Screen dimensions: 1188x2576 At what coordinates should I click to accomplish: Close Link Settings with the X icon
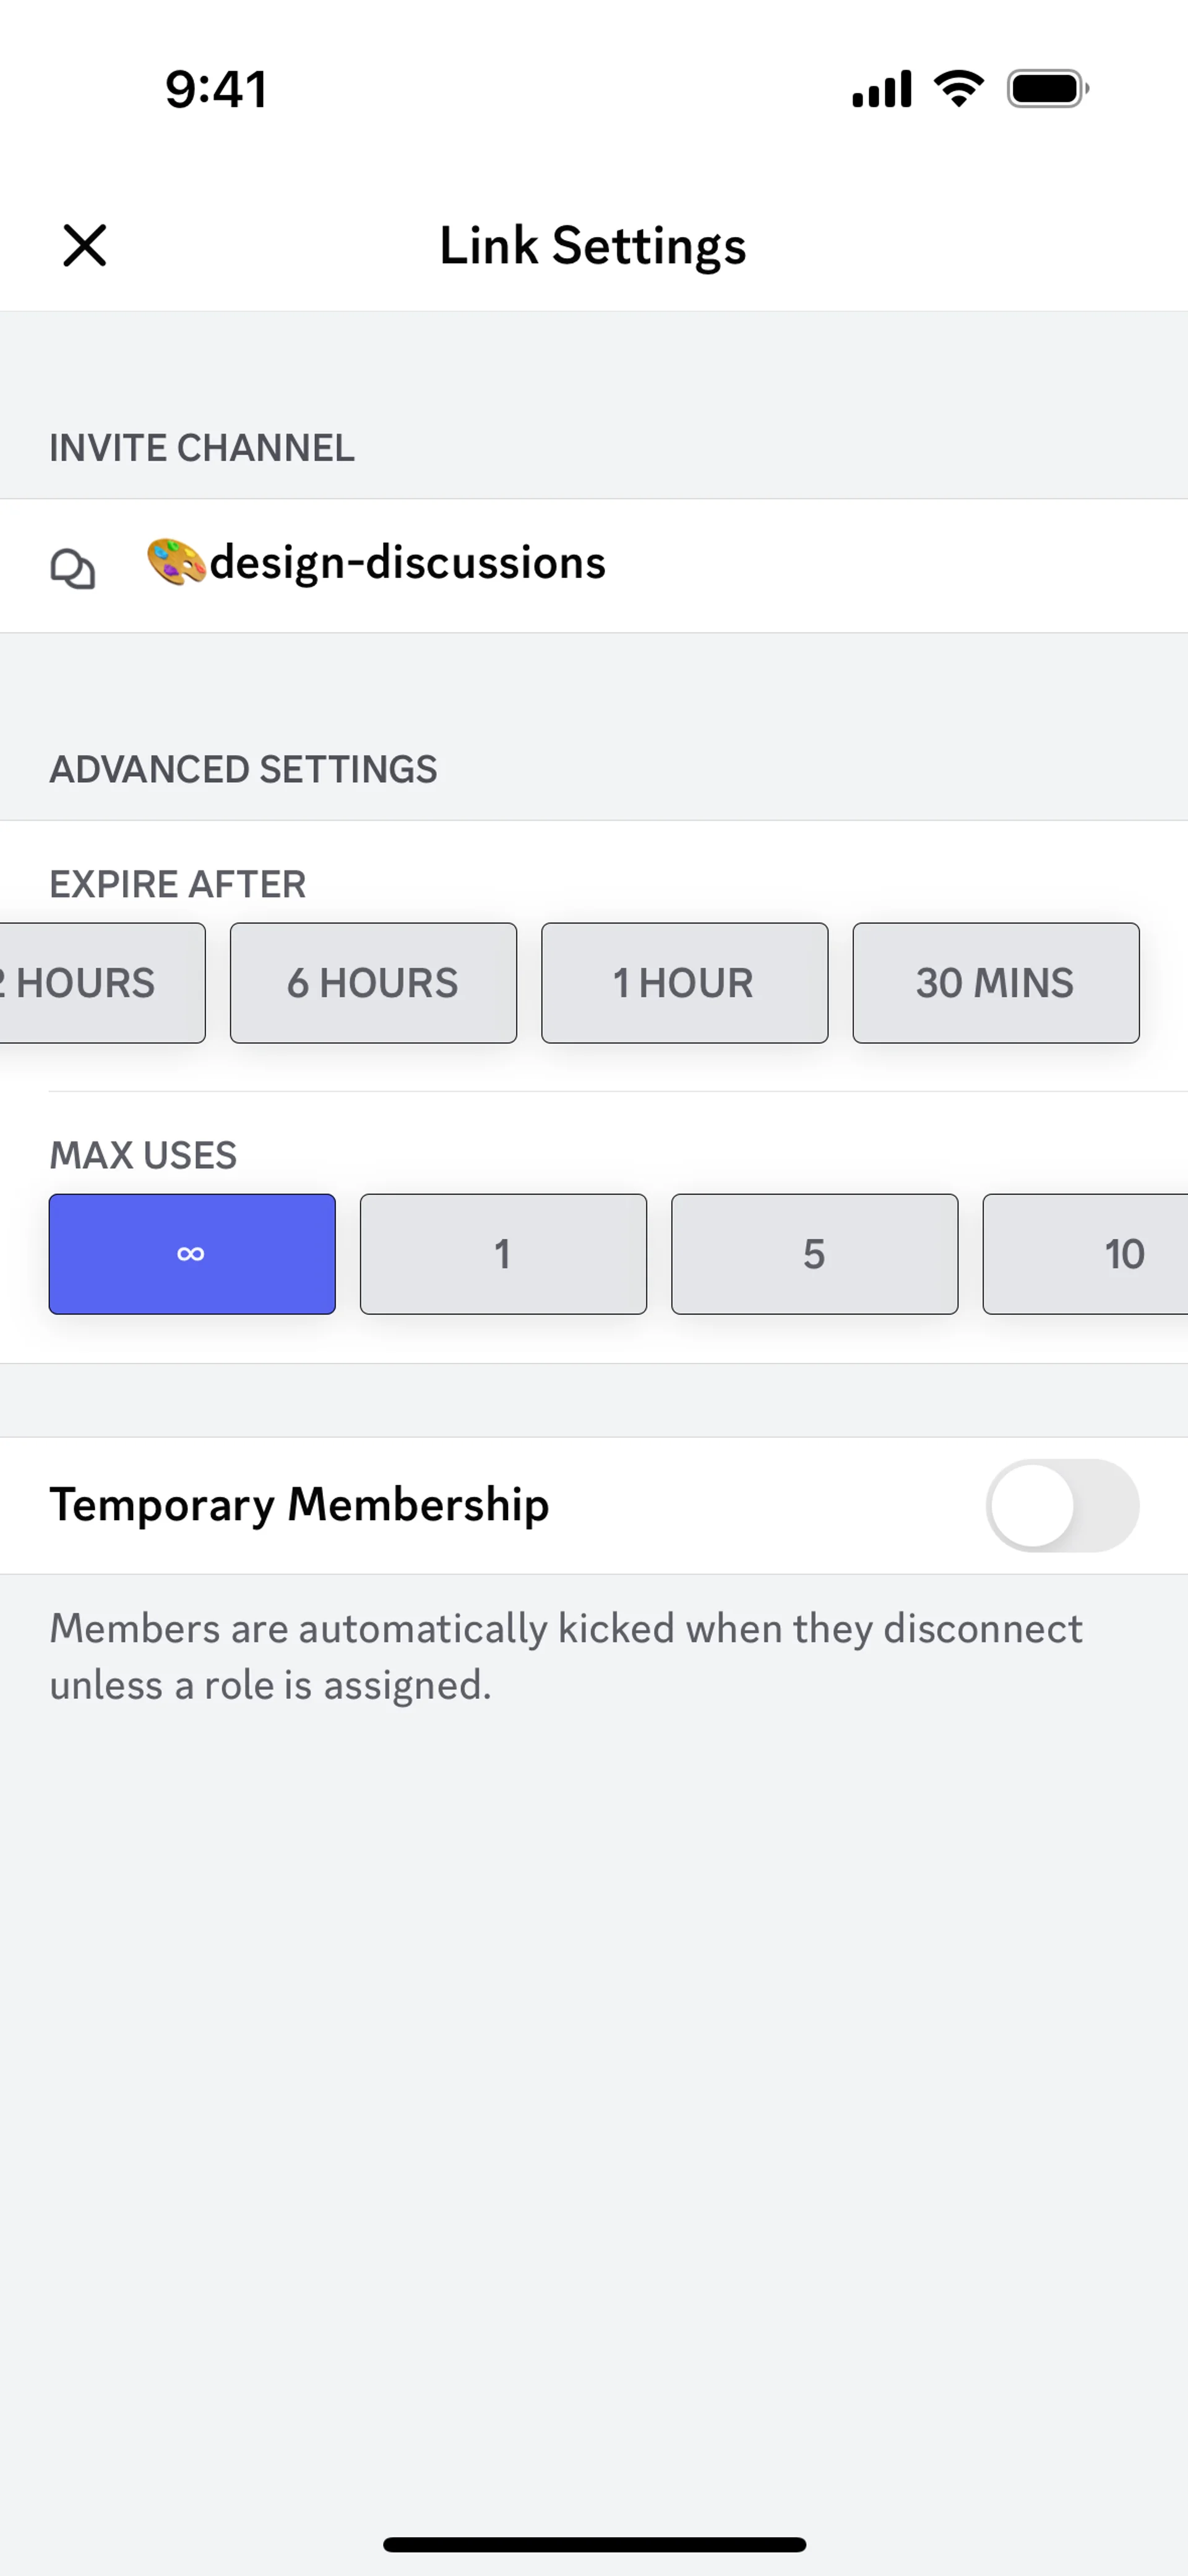[x=84, y=245]
